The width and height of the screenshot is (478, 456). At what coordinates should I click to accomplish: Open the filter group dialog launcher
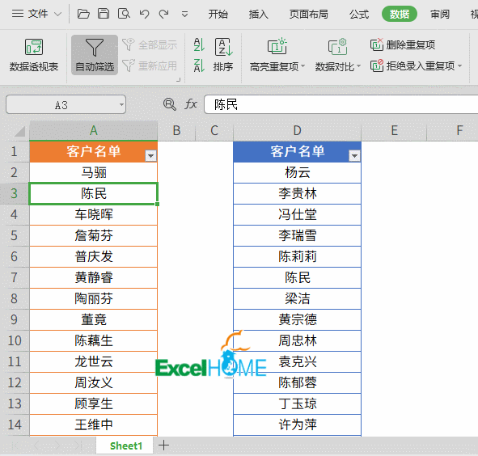(x=178, y=80)
